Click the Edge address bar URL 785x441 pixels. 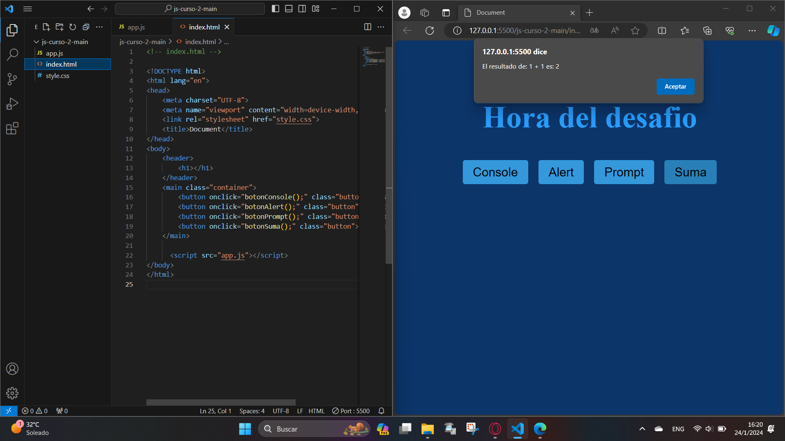(x=525, y=31)
